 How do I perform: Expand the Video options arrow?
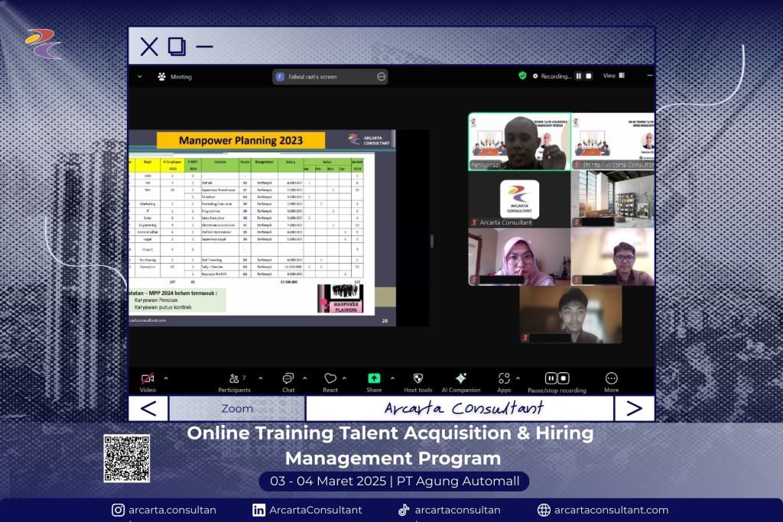coord(166,378)
